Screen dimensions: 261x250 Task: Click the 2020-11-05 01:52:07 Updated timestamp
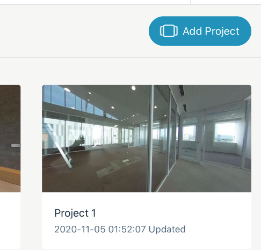pyautogui.click(x=120, y=229)
